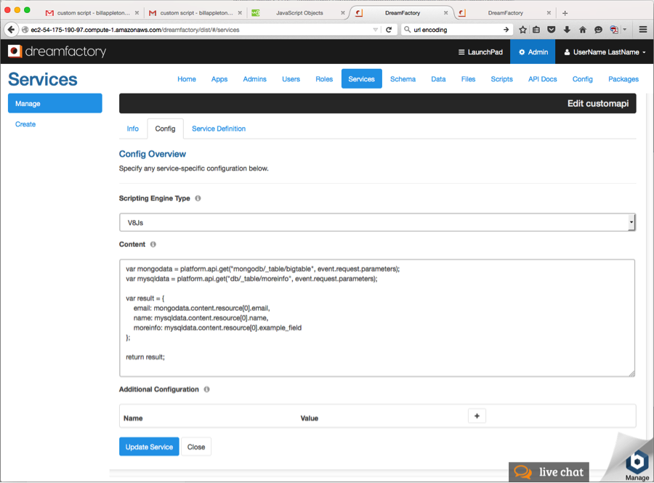654x483 pixels.
Task: Select the Services nav item
Action: [x=362, y=79]
